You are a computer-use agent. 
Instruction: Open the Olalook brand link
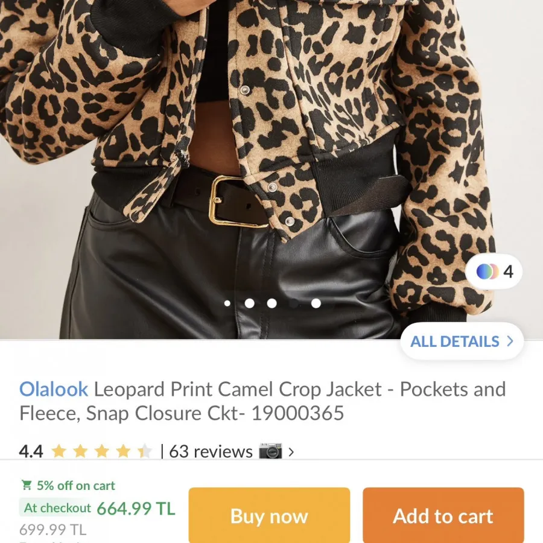[54, 389]
